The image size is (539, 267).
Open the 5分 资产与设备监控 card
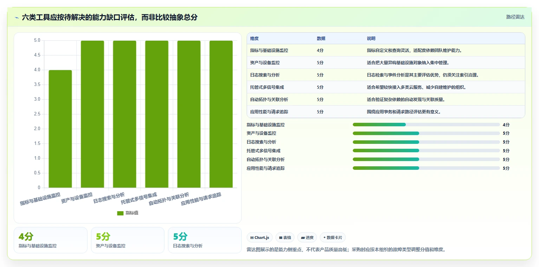pyautogui.click(x=128, y=240)
